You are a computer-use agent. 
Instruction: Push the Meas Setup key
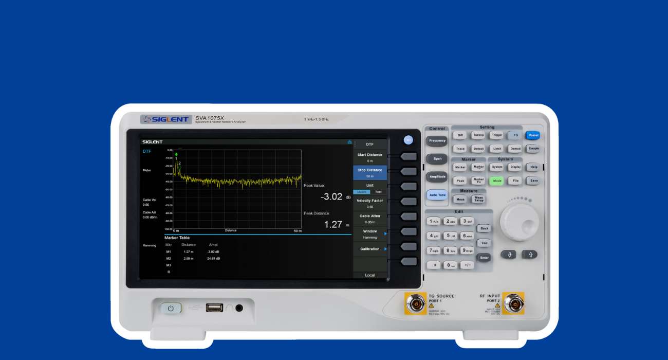pyautogui.click(x=478, y=199)
